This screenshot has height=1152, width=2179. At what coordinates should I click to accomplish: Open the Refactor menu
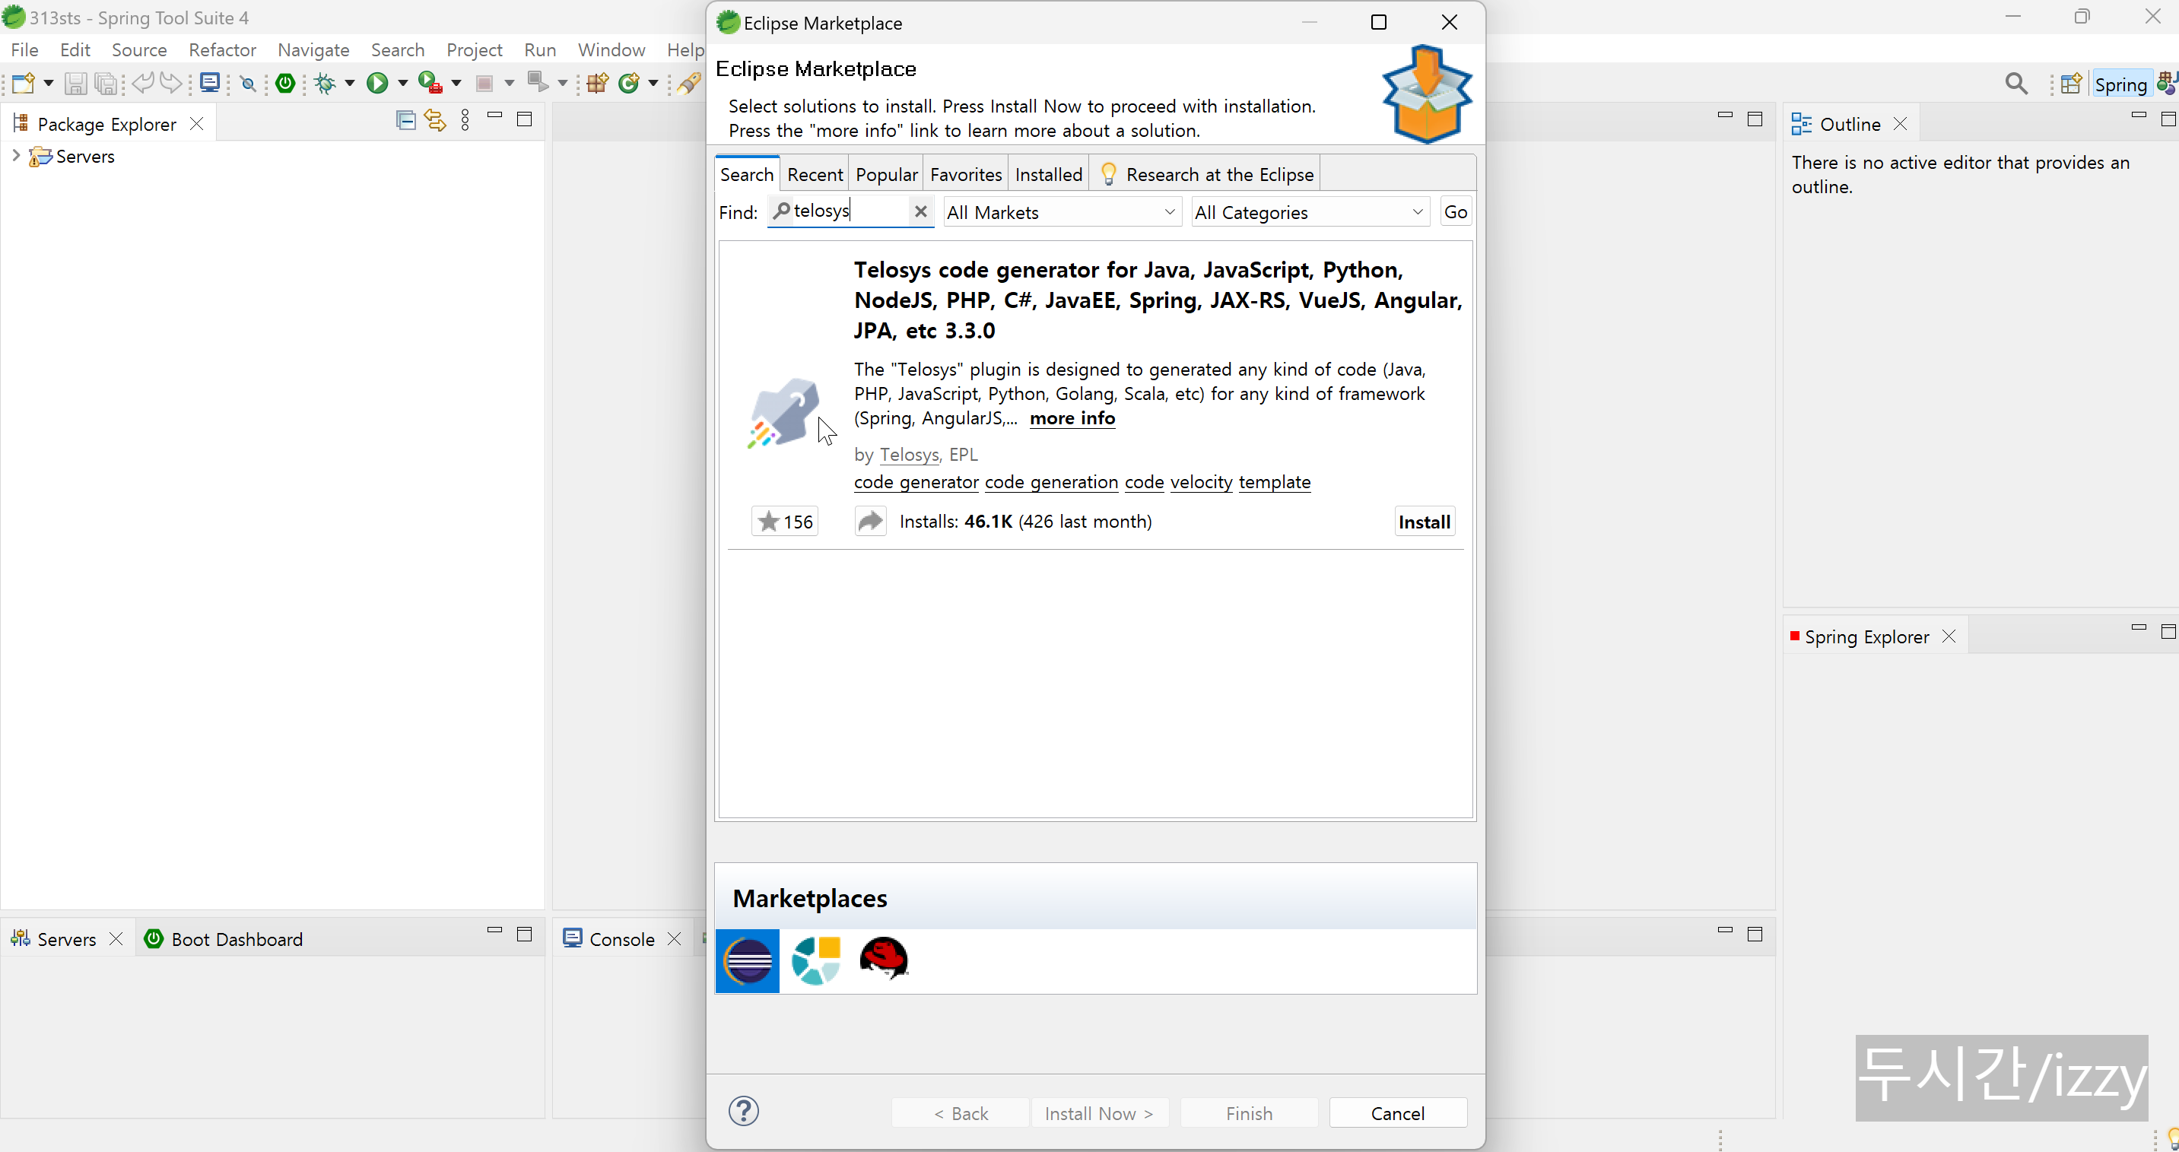(x=221, y=50)
